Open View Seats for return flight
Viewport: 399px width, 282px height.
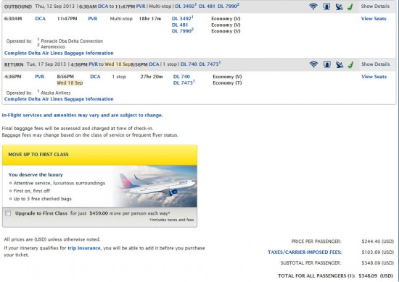tap(374, 77)
